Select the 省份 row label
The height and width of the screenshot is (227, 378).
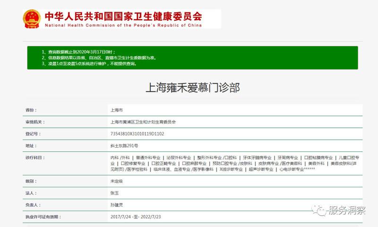(x=31, y=109)
